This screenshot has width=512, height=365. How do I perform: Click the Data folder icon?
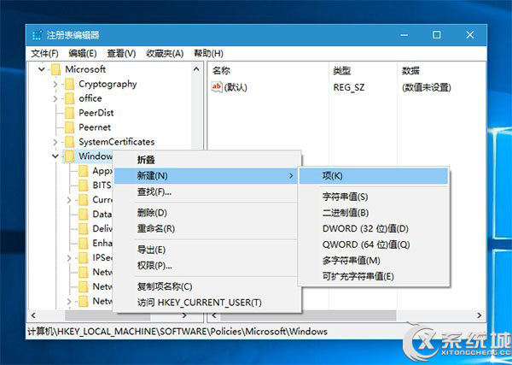(x=84, y=215)
